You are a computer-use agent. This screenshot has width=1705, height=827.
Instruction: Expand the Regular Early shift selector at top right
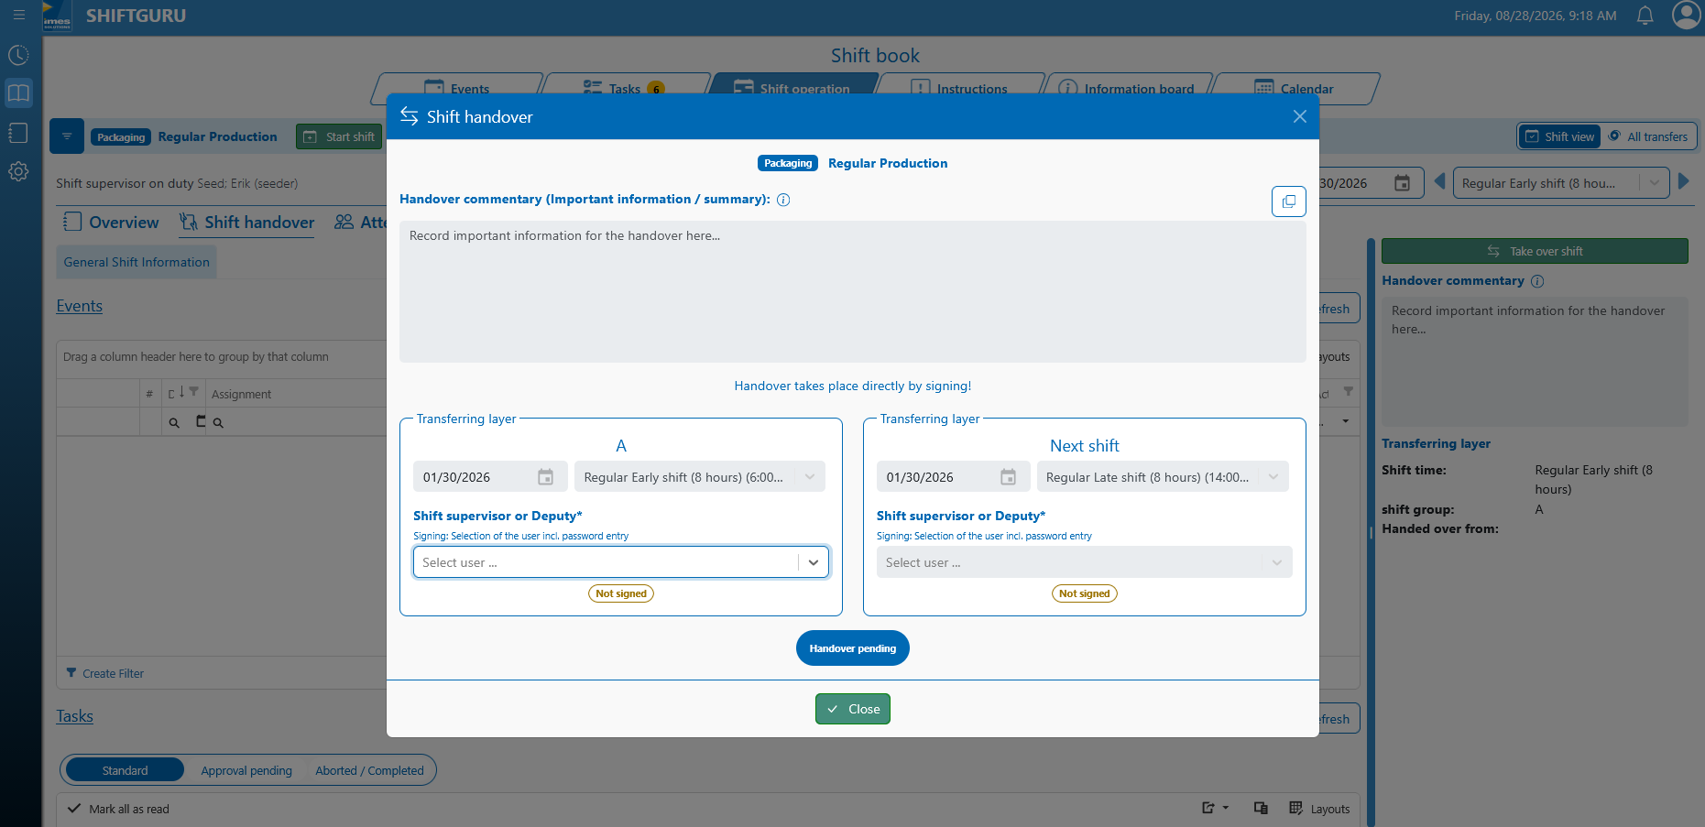tap(1561, 183)
